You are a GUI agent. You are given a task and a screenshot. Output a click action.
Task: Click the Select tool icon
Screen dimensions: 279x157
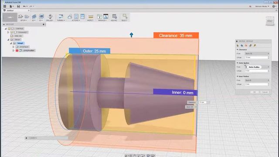(x=125, y=17)
